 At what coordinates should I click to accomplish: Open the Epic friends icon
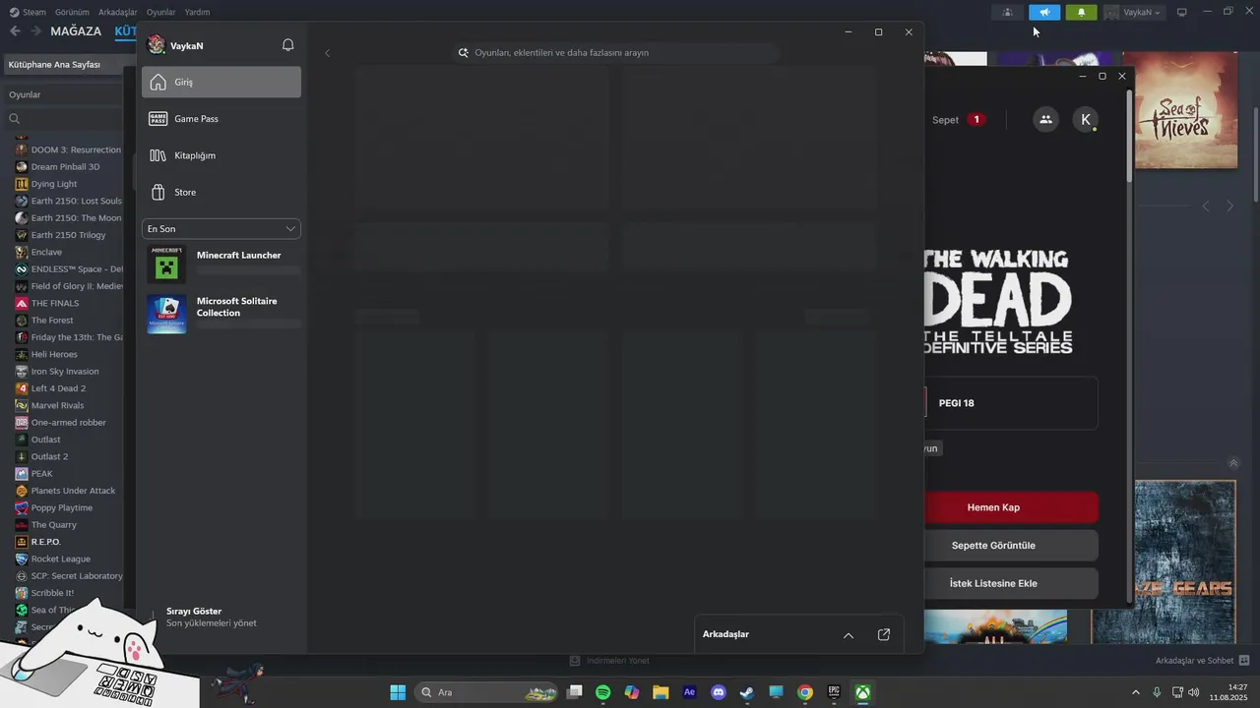tap(1045, 120)
